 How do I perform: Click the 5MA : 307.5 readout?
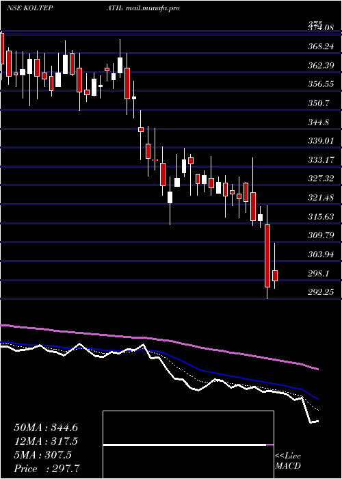(42, 455)
